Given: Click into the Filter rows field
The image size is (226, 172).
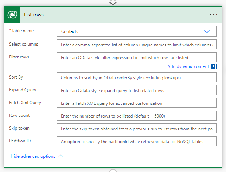Looking at the screenshot, I should click(137, 57).
